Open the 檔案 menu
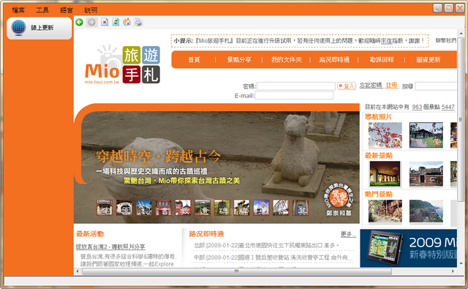The width and height of the screenshot is (468, 289). point(18,10)
